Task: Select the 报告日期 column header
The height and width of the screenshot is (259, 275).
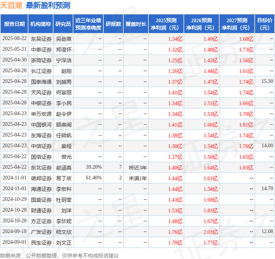Action: tap(14, 24)
